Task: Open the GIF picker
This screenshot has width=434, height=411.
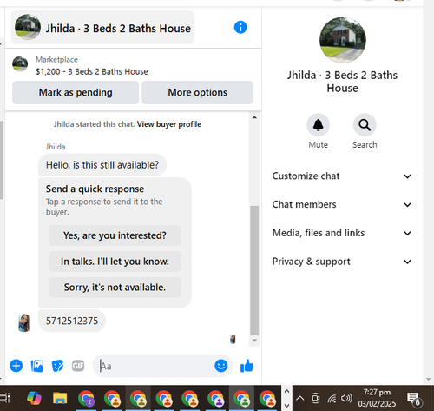Action: pos(78,366)
